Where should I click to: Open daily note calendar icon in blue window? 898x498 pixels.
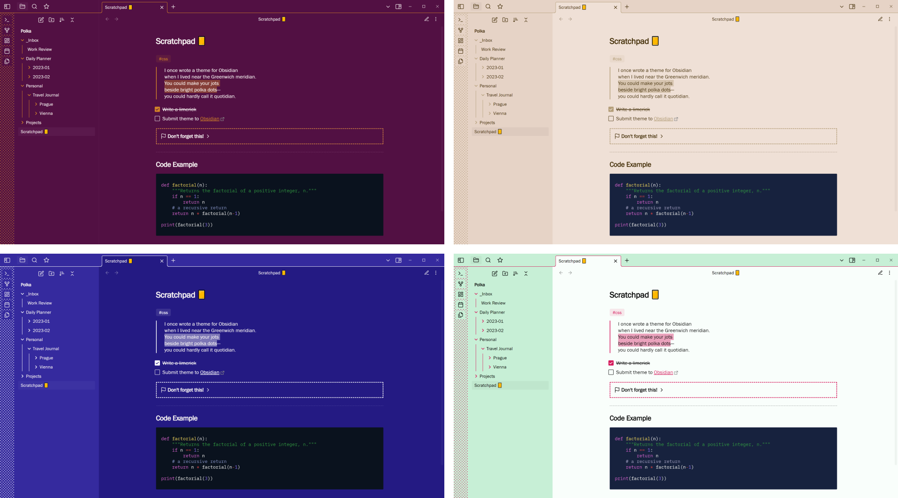click(7, 305)
